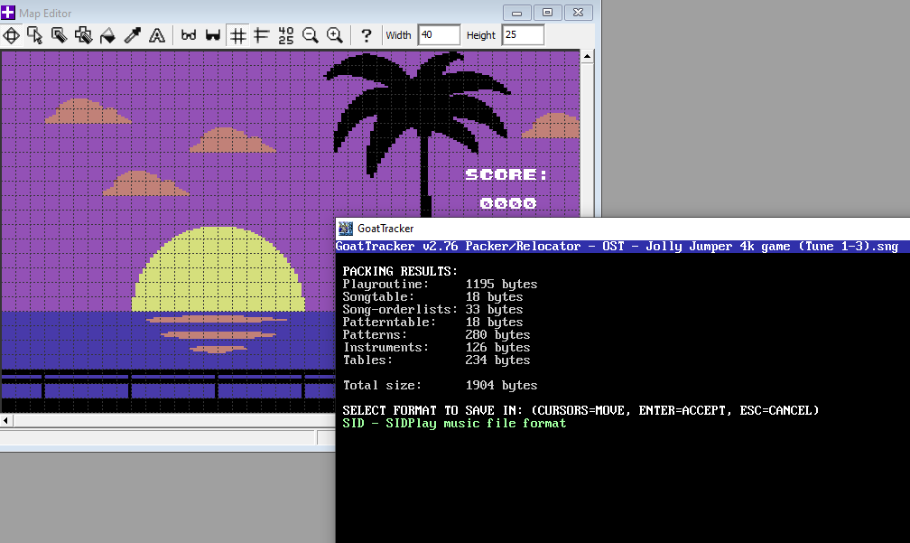Click the yellow sun on the map
910x543 pixels.
pyautogui.click(x=218, y=269)
